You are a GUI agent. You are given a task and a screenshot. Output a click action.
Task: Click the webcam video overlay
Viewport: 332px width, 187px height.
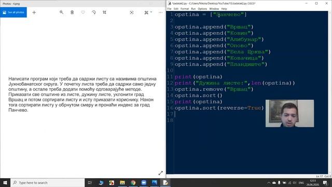point(289,113)
